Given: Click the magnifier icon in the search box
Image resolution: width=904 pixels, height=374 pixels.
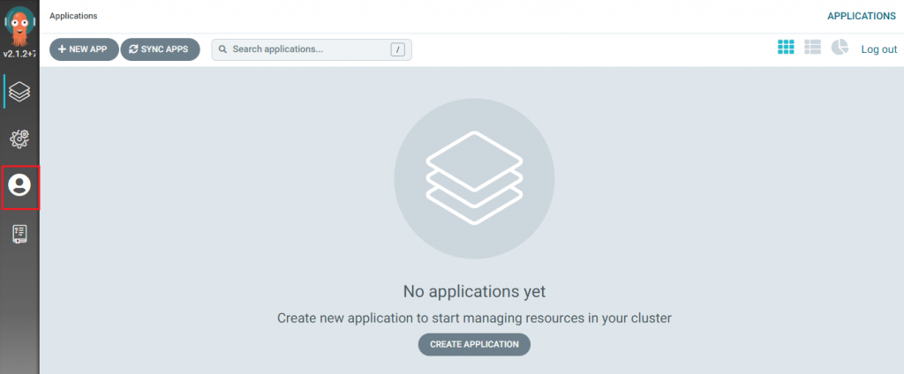Looking at the screenshot, I should [x=222, y=49].
